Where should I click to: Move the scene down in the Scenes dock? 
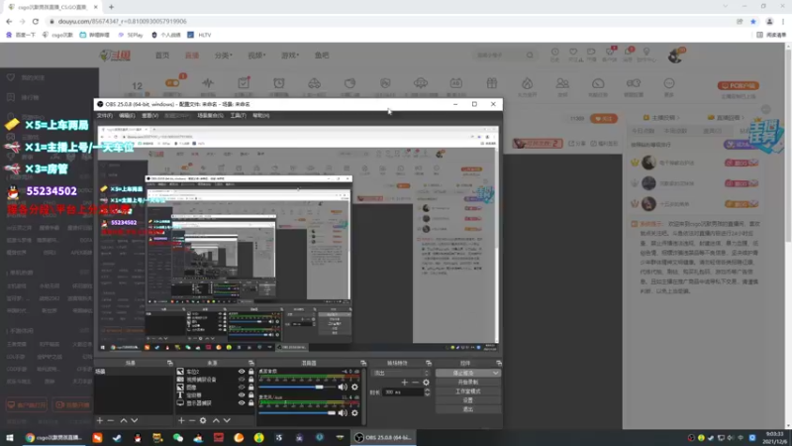pyautogui.click(x=135, y=420)
